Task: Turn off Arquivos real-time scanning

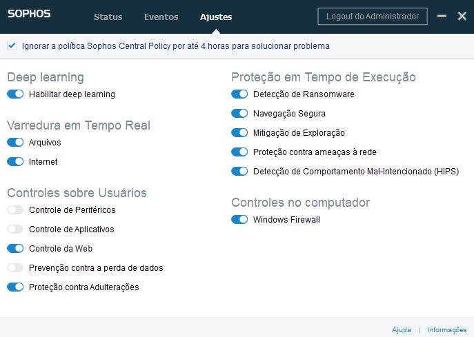Action: pyautogui.click(x=15, y=142)
